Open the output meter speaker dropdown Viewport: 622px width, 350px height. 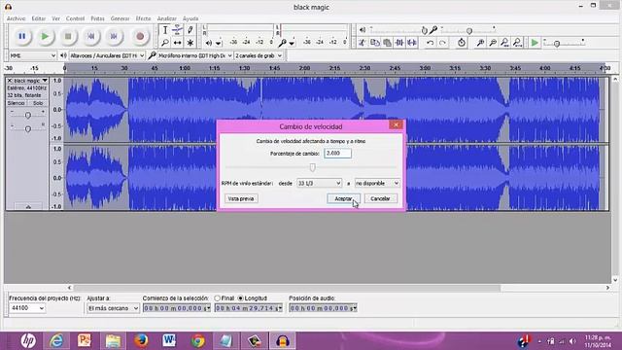pyautogui.click(x=219, y=43)
